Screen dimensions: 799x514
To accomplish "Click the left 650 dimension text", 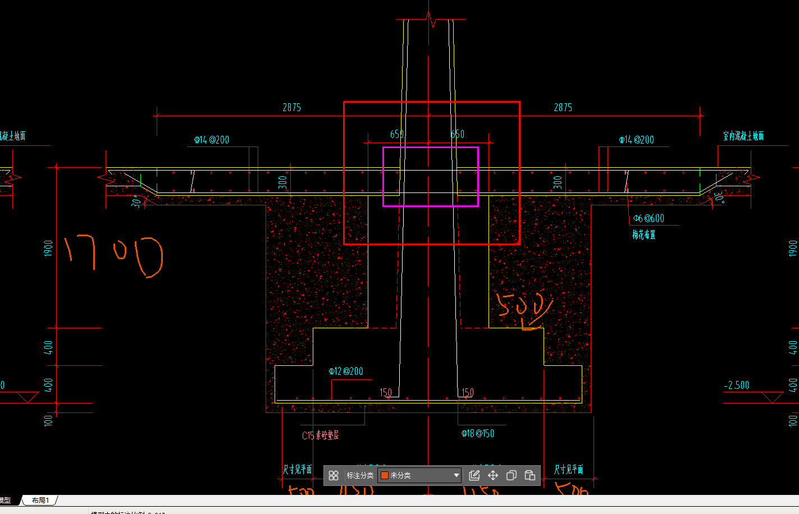I will tap(397, 134).
